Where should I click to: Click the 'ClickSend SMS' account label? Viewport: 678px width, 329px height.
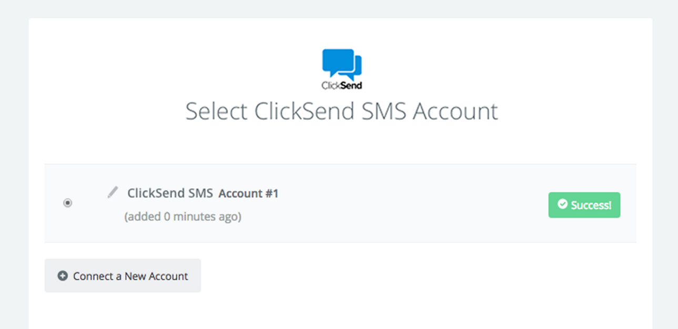(x=170, y=193)
